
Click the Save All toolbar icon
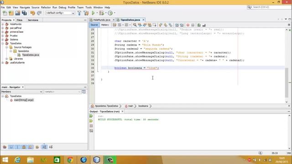tap(24, 13)
